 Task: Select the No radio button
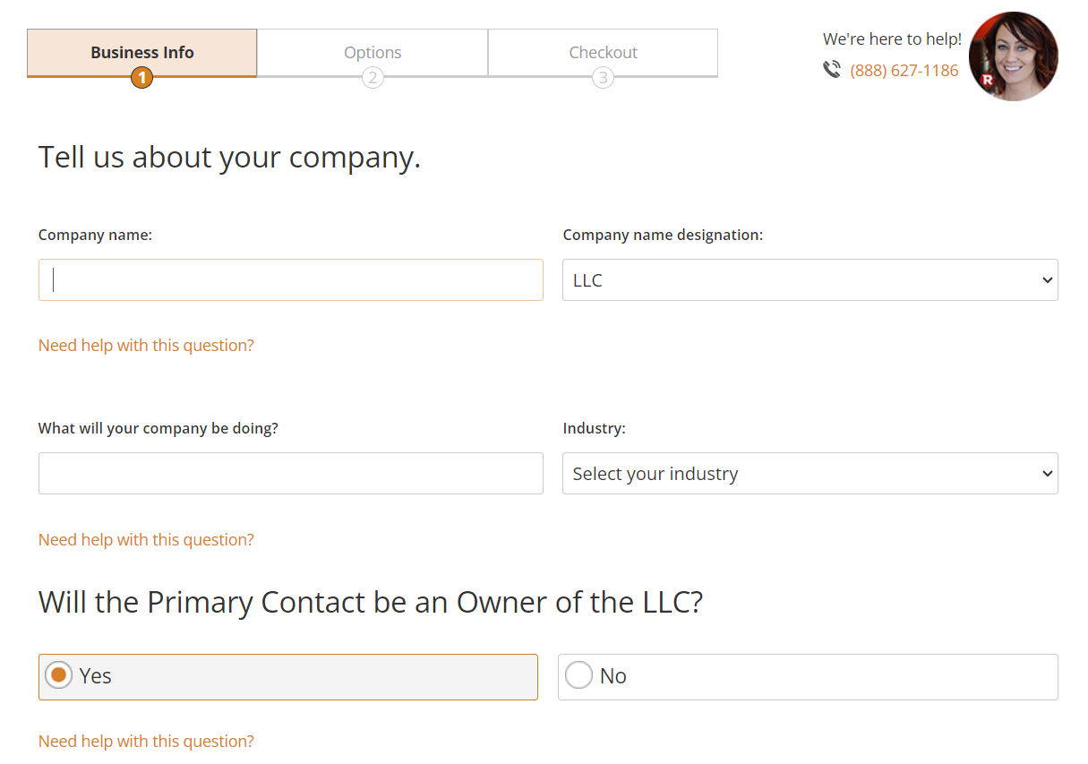point(578,676)
